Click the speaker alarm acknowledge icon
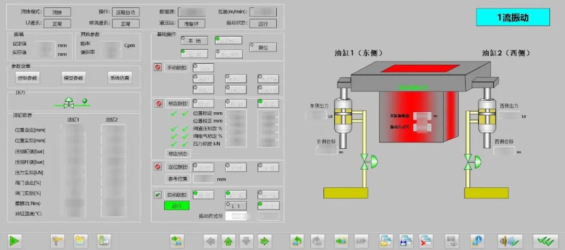565x250 pixels. pos(510,241)
